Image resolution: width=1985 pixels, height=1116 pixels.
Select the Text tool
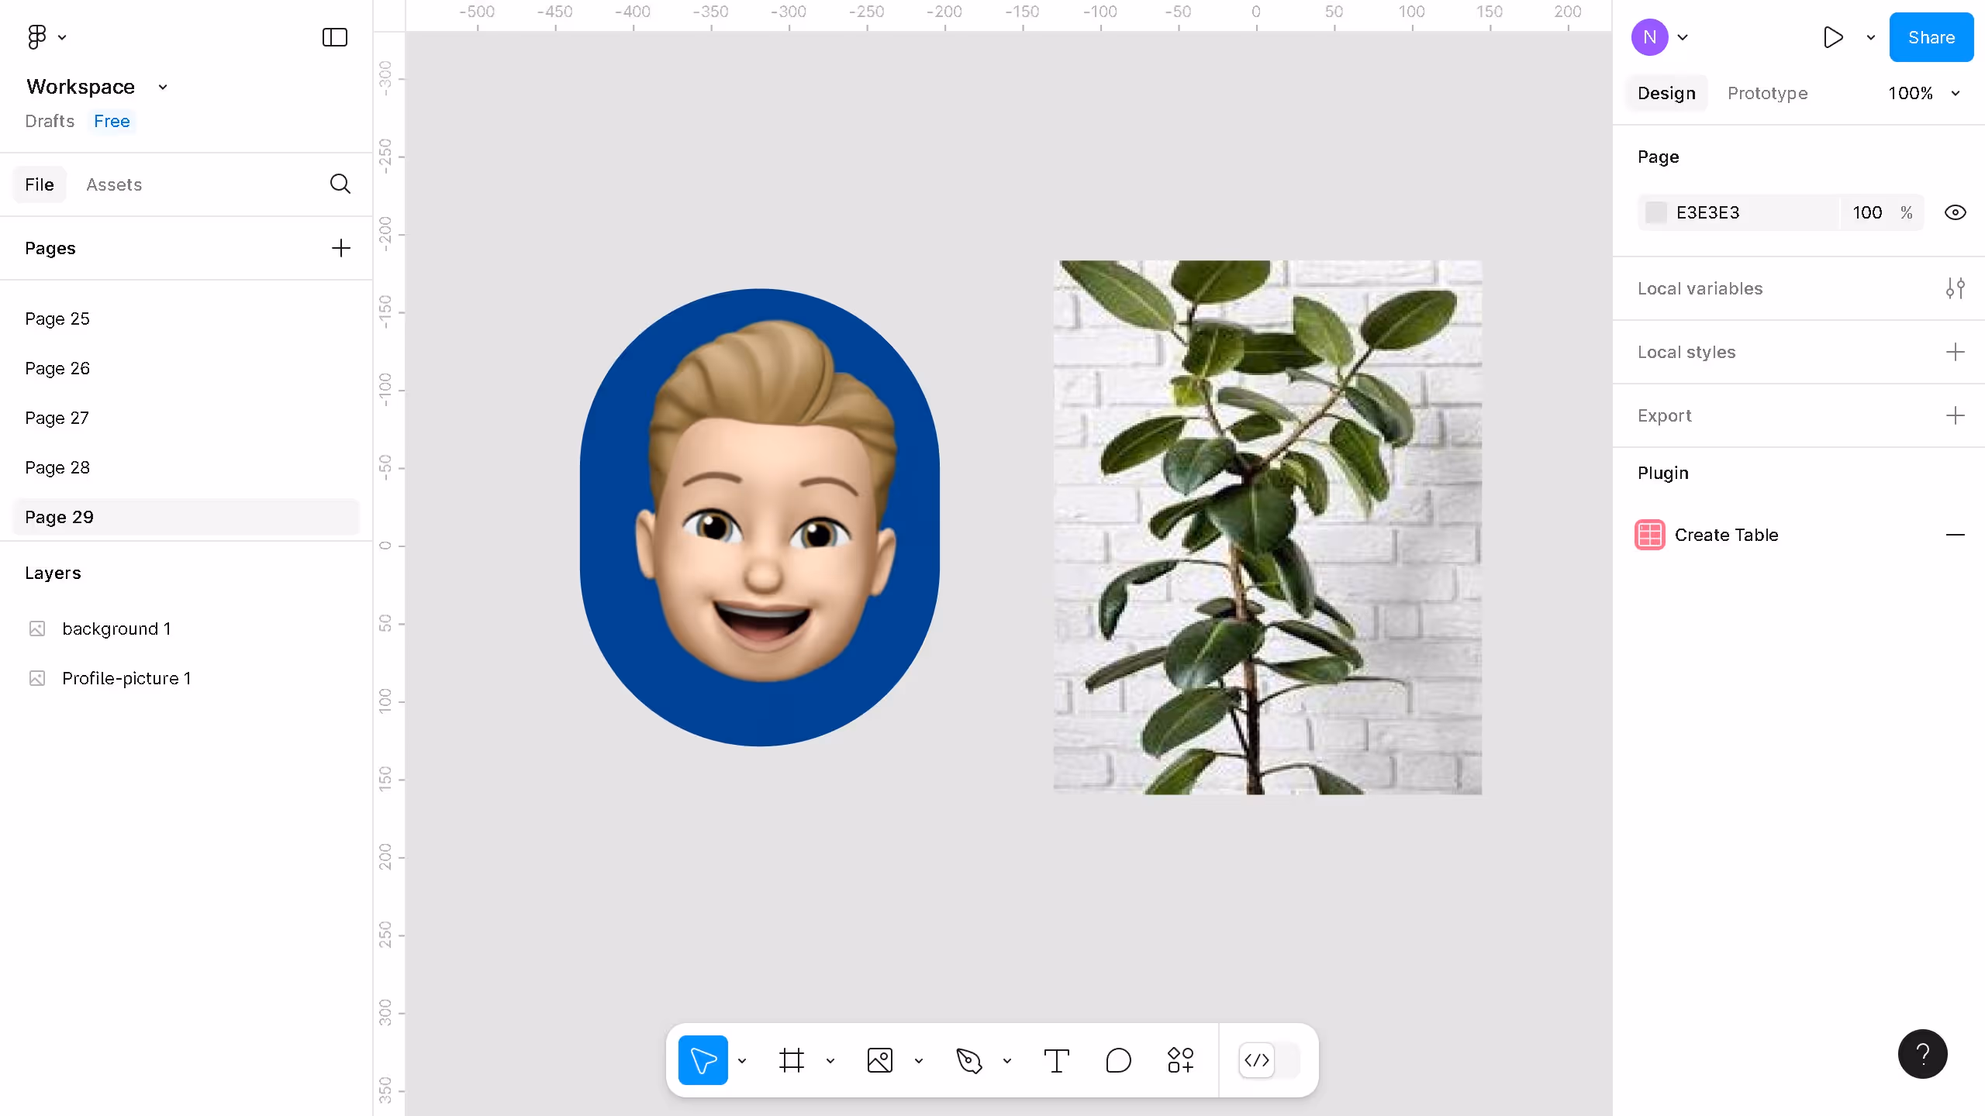coord(1056,1060)
